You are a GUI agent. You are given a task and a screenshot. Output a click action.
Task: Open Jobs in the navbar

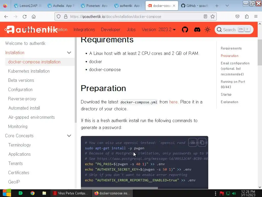(131, 30)
